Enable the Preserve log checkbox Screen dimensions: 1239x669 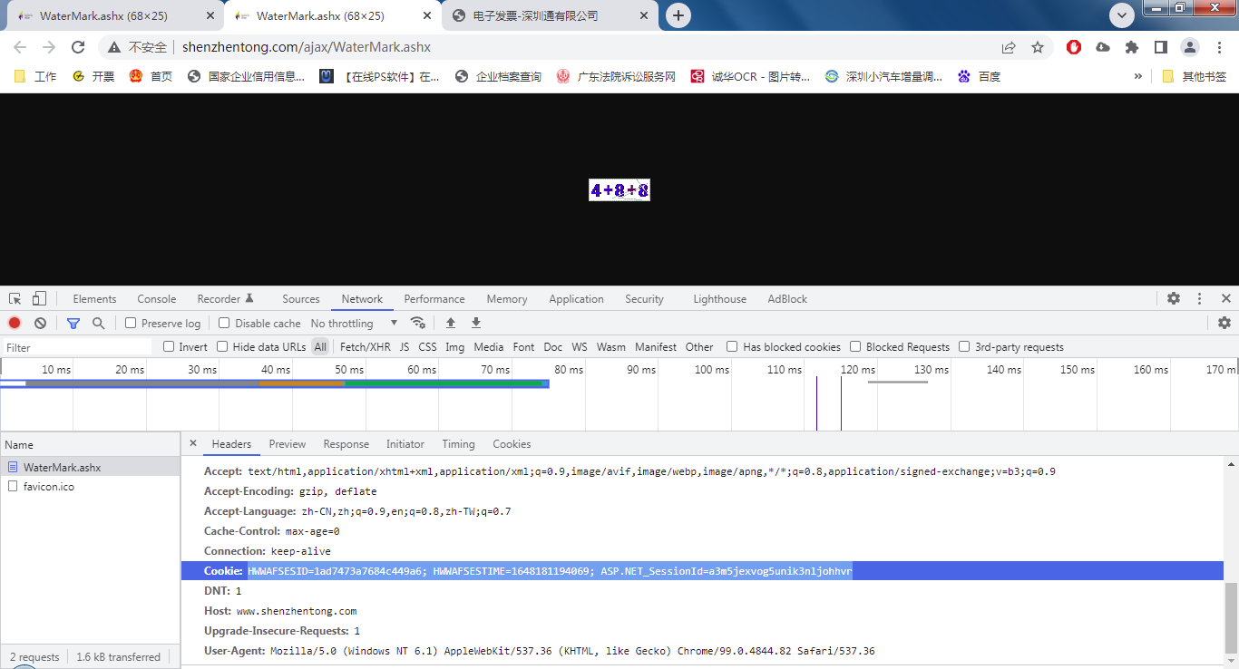(x=131, y=324)
